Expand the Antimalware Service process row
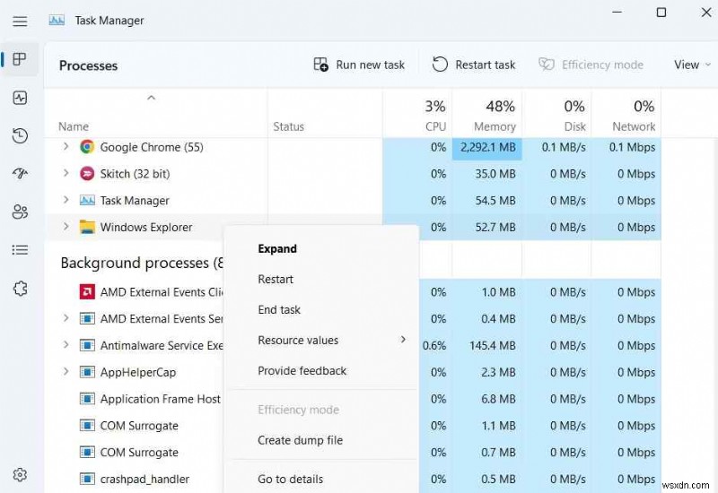Viewport: 718px width, 493px height. (x=66, y=345)
